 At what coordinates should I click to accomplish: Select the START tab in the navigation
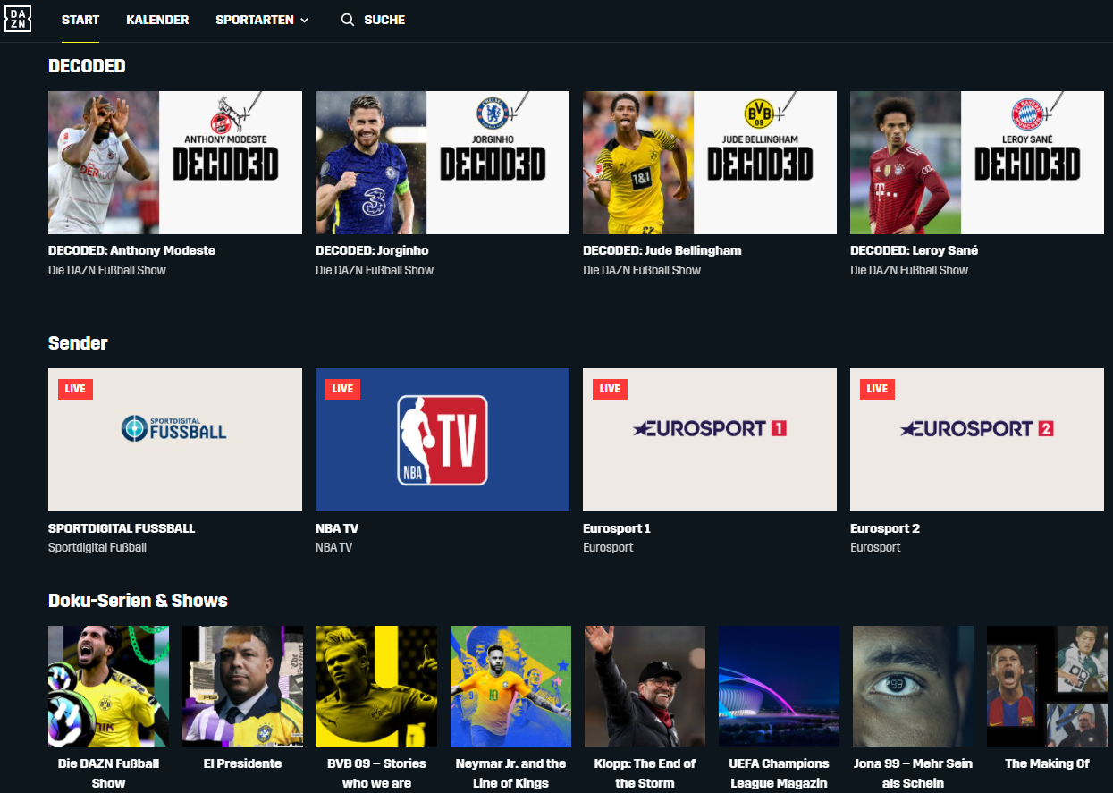(80, 20)
